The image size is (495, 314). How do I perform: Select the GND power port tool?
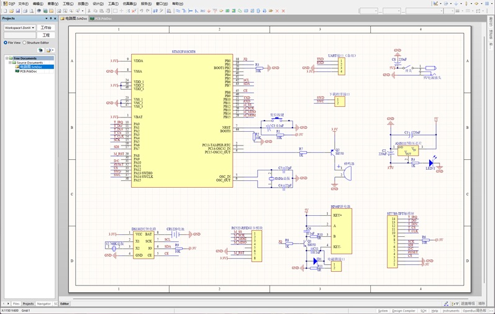click(209, 11)
